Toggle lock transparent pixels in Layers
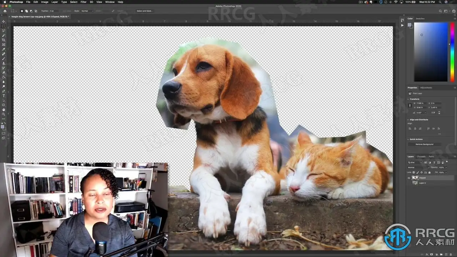Viewport: 457px width, 257px height. coord(414,172)
